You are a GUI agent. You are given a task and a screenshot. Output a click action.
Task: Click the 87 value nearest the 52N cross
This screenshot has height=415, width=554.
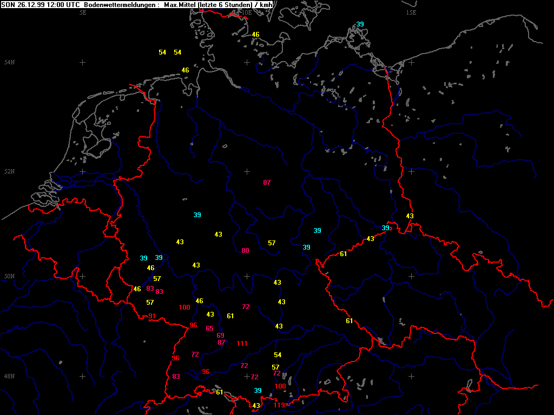(267, 183)
